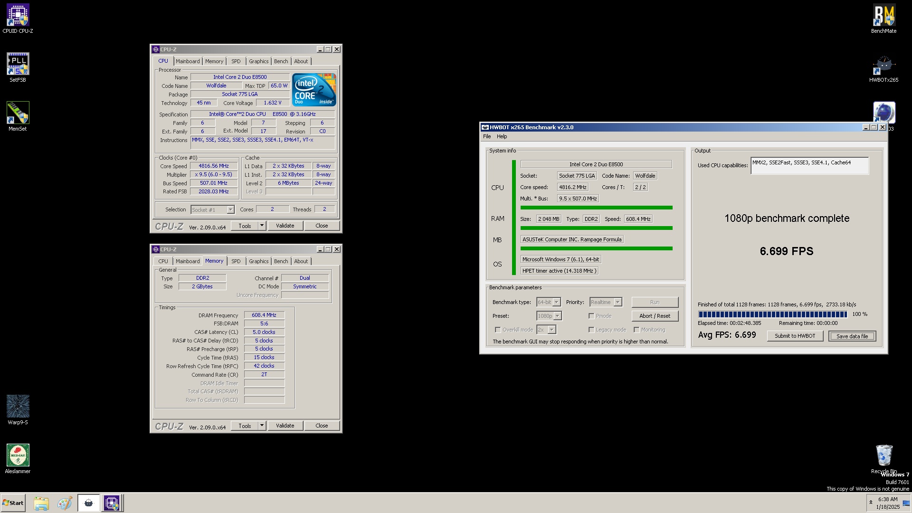912x513 pixels.
Task: Click the Windows Start button
Action: (x=13, y=503)
